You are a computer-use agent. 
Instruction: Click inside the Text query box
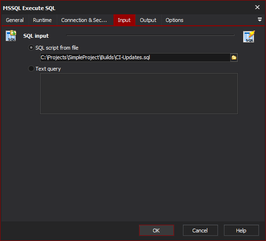[139, 94]
